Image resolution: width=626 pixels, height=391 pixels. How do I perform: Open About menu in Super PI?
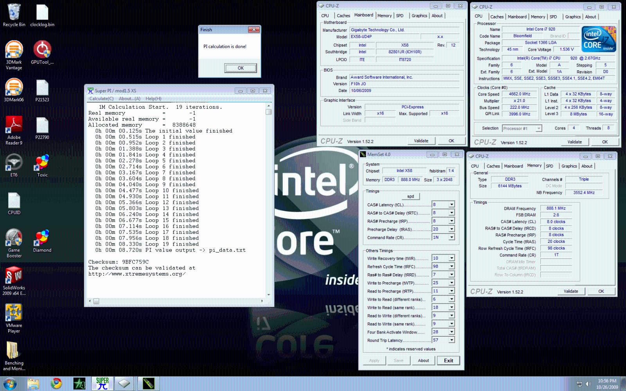point(130,99)
